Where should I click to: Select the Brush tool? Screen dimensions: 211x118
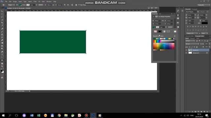(2, 31)
